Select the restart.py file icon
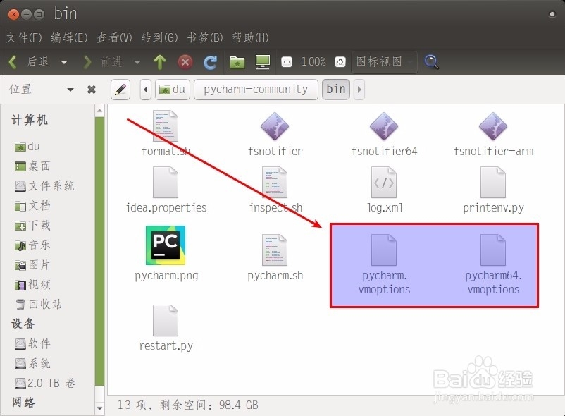This screenshot has width=565, height=416. tap(166, 321)
